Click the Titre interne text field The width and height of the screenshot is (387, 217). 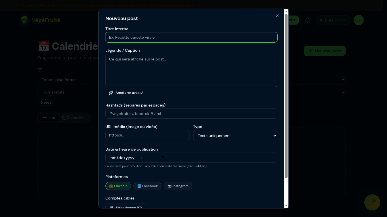click(191, 37)
